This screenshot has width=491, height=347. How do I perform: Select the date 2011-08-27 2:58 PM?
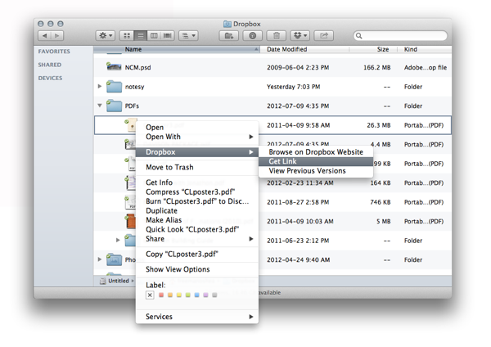[x=298, y=202]
